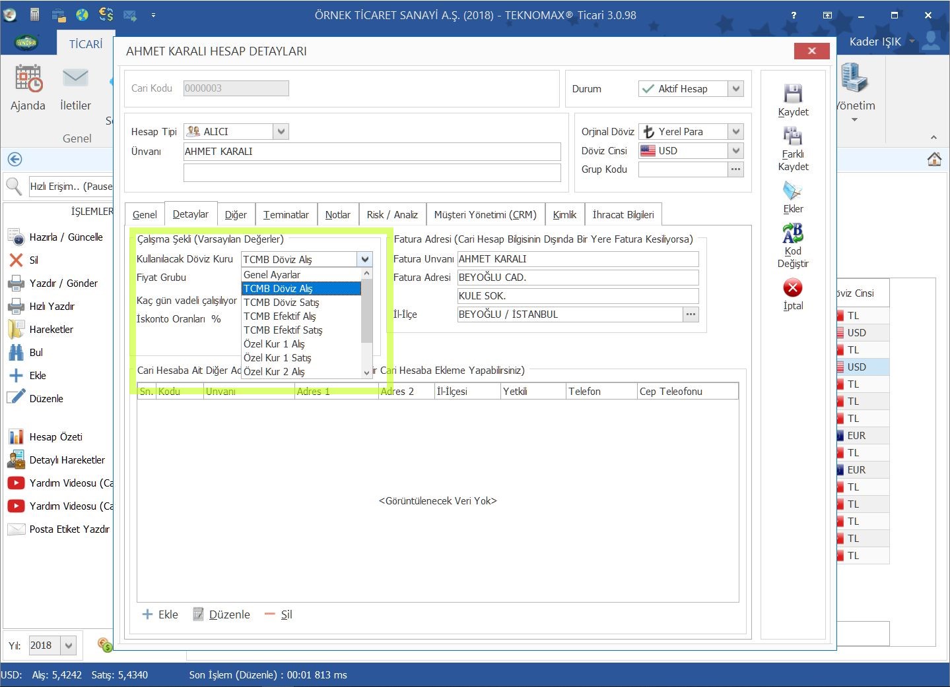Click the exchange rate list scrollbar
The image size is (950, 687).
[367, 310]
